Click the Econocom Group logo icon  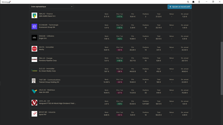pyautogui.click(x=34, y=26)
